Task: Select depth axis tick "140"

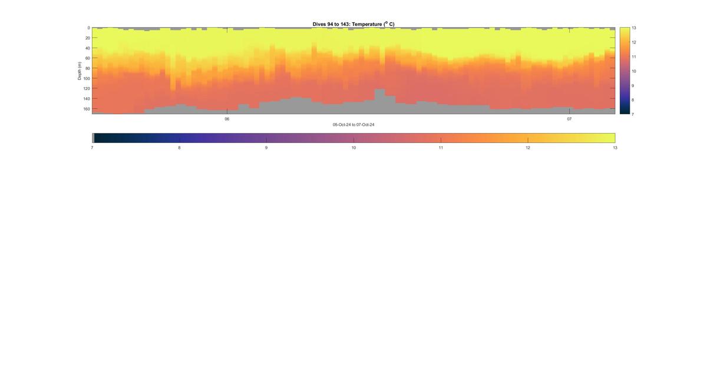Action: click(86, 99)
